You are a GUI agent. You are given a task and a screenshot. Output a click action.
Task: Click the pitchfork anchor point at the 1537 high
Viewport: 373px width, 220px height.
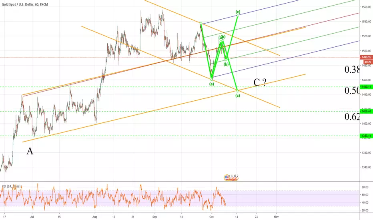[x=201, y=24]
